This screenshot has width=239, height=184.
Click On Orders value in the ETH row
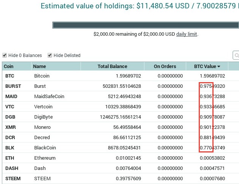point(170,158)
